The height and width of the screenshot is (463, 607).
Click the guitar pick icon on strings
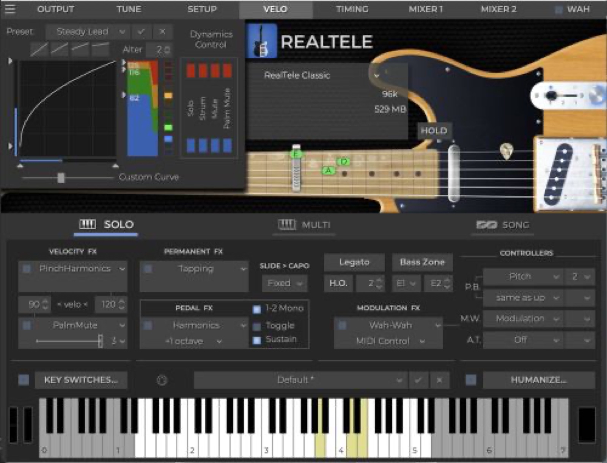pos(506,151)
